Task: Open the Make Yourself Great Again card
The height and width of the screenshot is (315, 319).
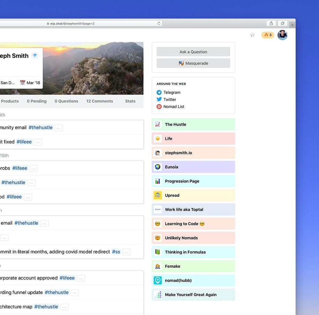Action: click(x=193, y=295)
